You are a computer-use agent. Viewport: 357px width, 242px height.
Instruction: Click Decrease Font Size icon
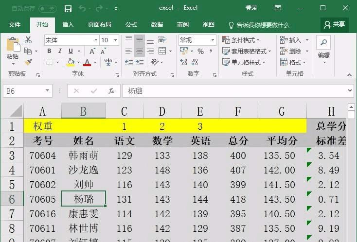pyautogui.click(x=103, y=51)
